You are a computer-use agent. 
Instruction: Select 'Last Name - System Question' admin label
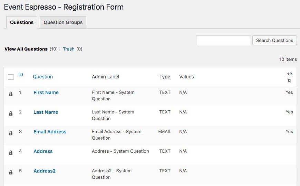click(113, 115)
